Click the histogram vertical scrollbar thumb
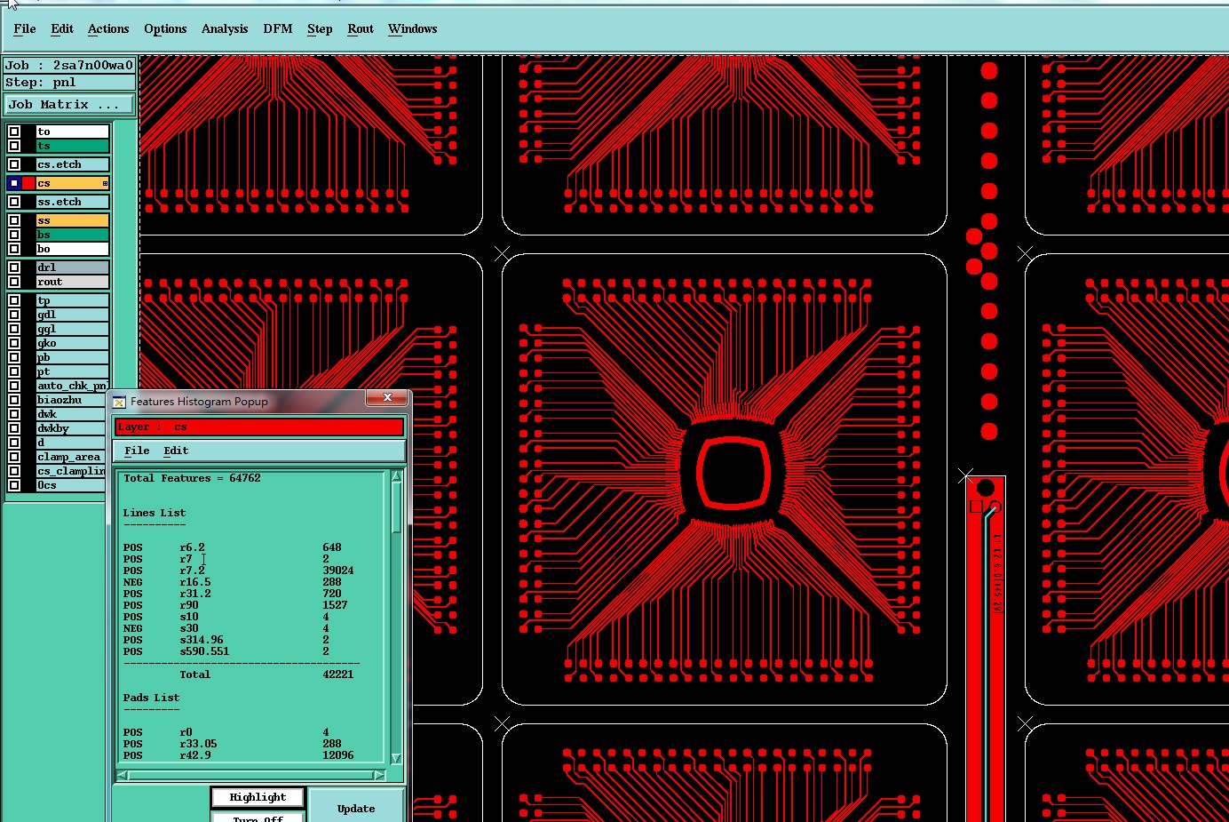 click(x=396, y=508)
